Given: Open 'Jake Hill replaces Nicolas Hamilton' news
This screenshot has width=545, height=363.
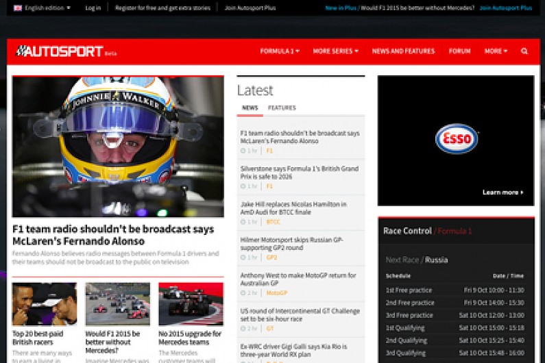Looking at the screenshot, I should (293, 208).
